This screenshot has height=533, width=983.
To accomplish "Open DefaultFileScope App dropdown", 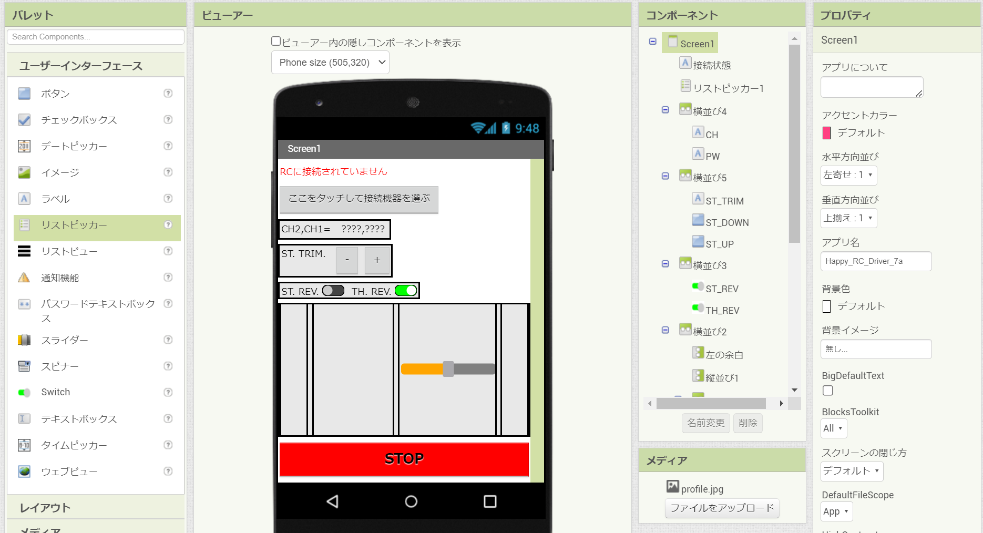I will (836, 511).
